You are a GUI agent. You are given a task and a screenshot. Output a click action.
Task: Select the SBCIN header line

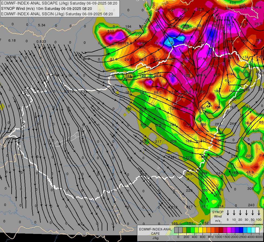tap(57, 14)
